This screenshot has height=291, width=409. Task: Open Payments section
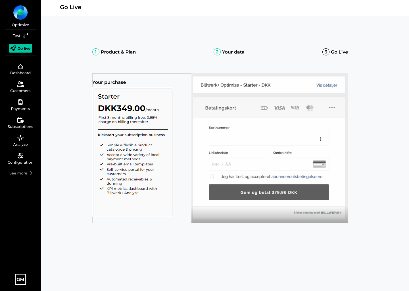pos(20,105)
